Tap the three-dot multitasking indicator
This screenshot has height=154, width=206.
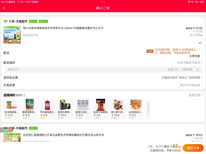(103, 2)
